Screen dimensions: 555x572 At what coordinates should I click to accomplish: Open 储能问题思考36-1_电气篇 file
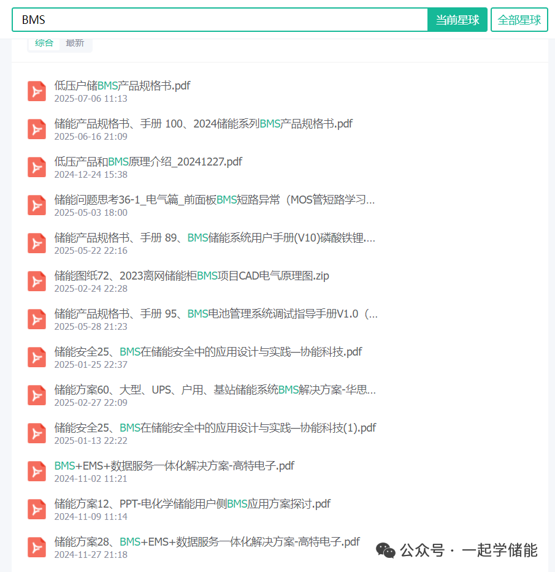tap(215, 199)
